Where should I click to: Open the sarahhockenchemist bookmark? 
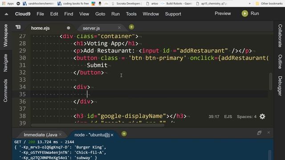pyautogui.click(x=39, y=4)
